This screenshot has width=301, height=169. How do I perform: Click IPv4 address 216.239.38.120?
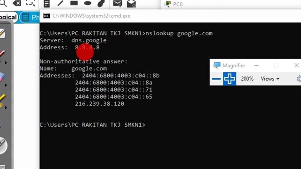pyautogui.click(x=100, y=104)
